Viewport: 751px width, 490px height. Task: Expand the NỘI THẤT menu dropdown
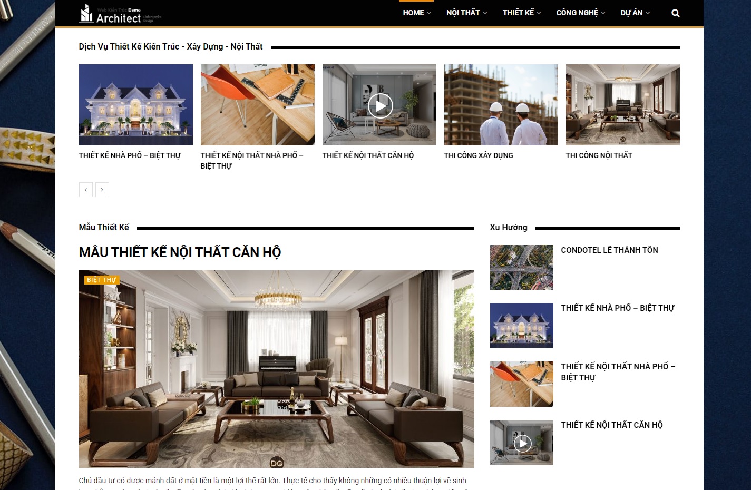466,13
